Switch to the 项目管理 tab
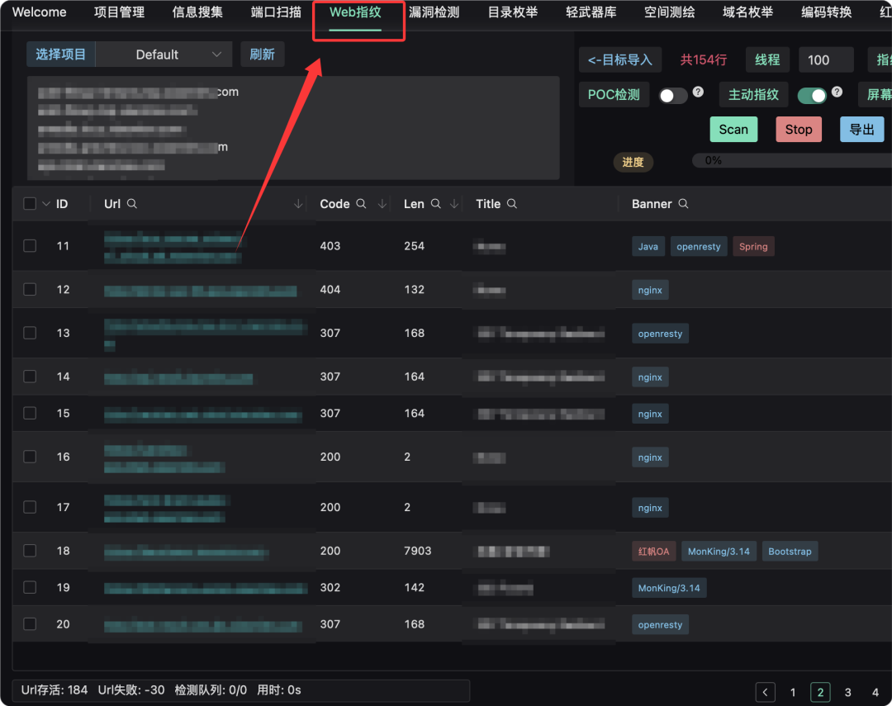The width and height of the screenshot is (892, 706). pos(120,12)
